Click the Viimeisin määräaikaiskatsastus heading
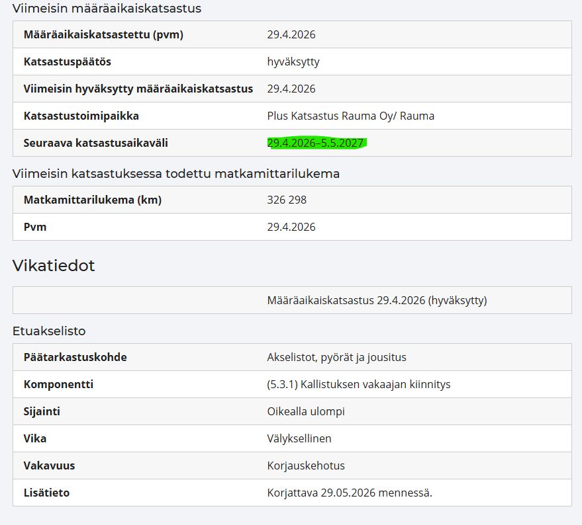The image size is (582, 525). click(107, 9)
